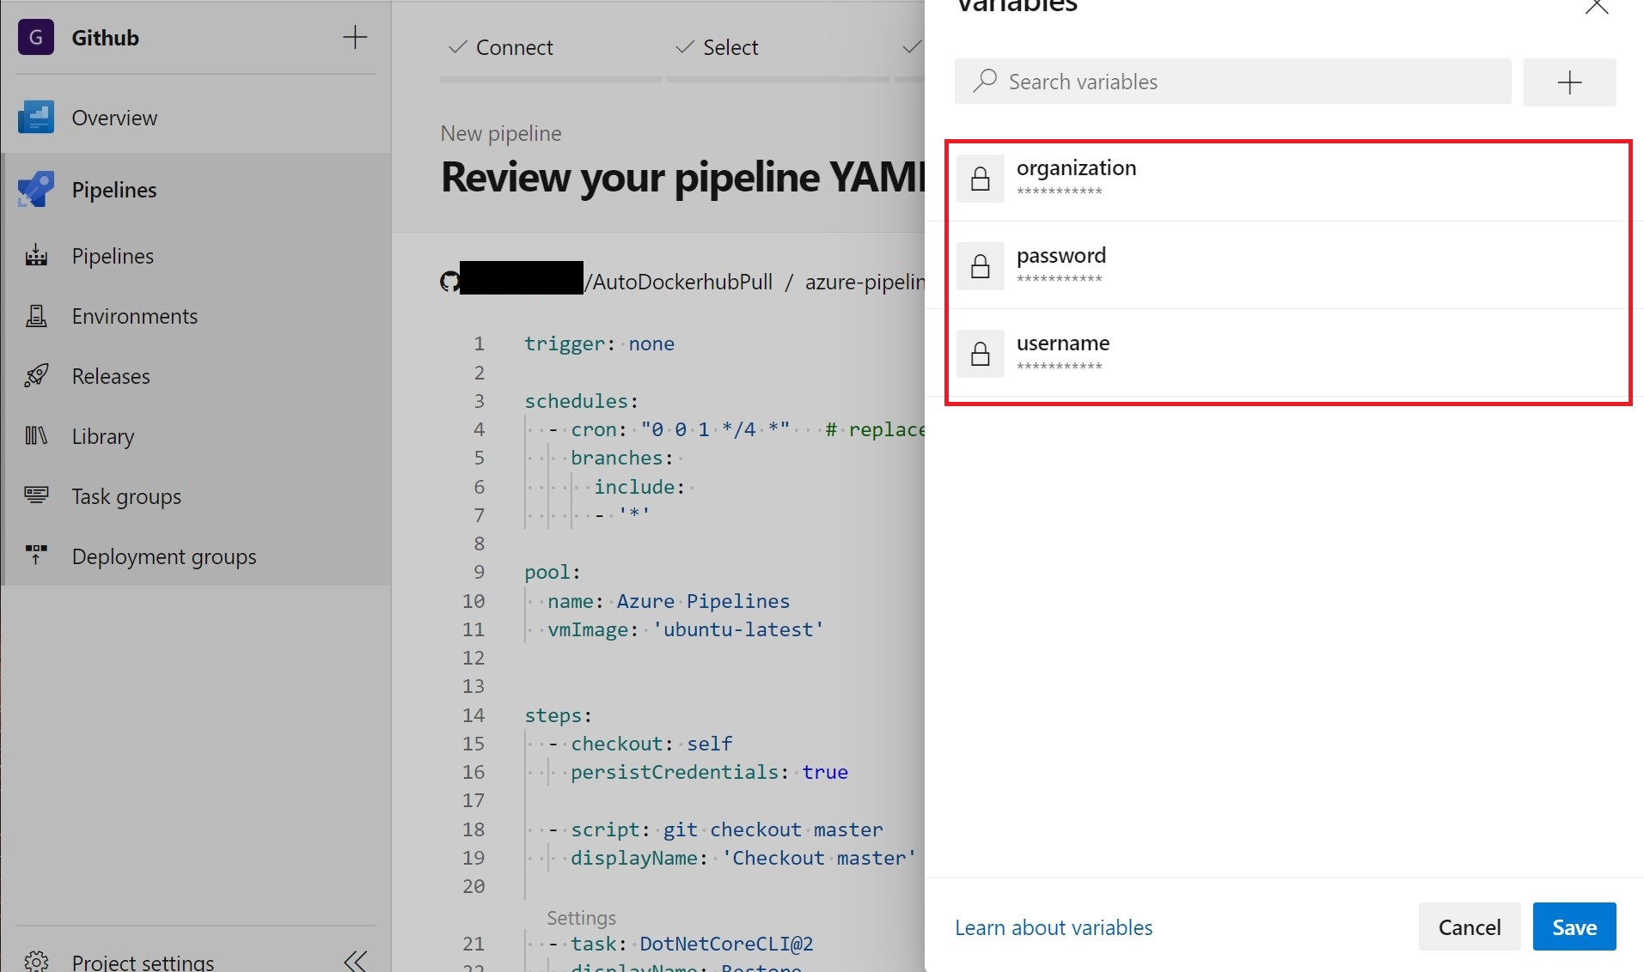Open Project settings link
Viewport: 1644px width, 972px height.
click(x=143, y=962)
